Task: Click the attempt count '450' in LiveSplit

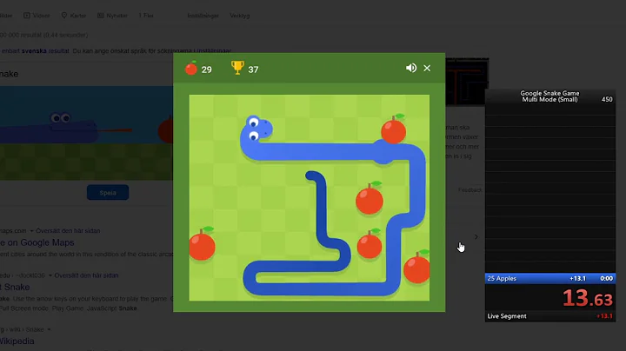Action: click(x=607, y=99)
